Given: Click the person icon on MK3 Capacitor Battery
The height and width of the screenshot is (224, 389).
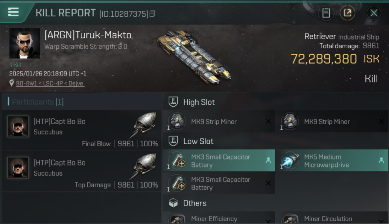Looking at the screenshot, I should [268, 160].
